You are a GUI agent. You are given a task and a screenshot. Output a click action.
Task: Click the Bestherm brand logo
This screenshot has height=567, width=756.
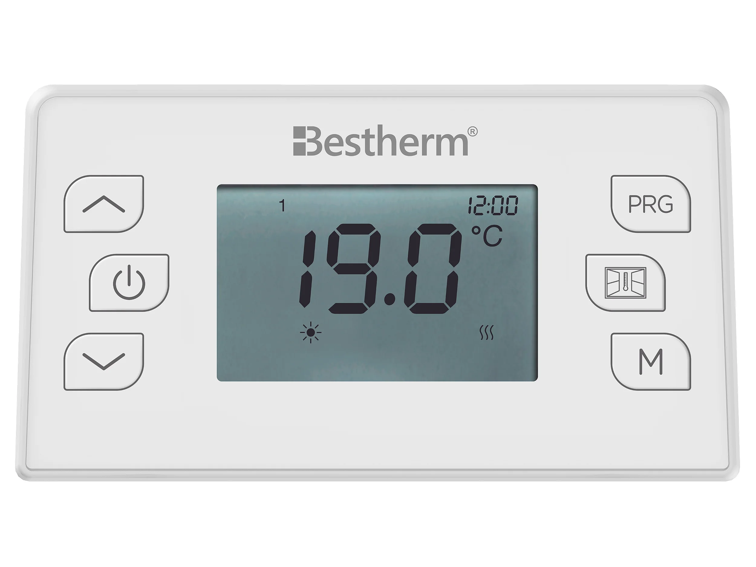tap(385, 141)
